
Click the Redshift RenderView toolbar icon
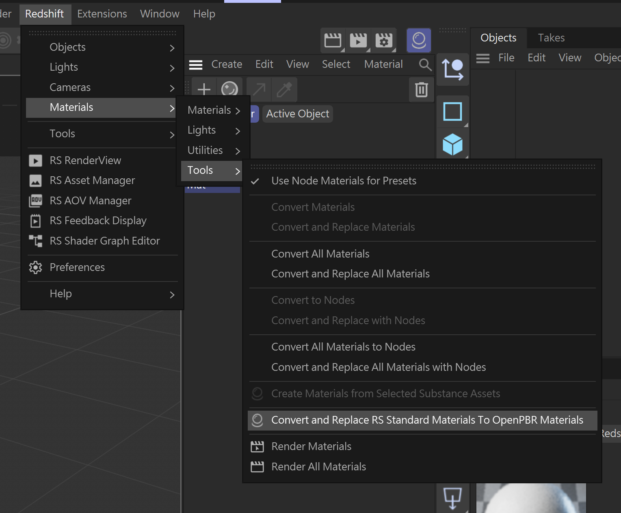pos(419,41)
